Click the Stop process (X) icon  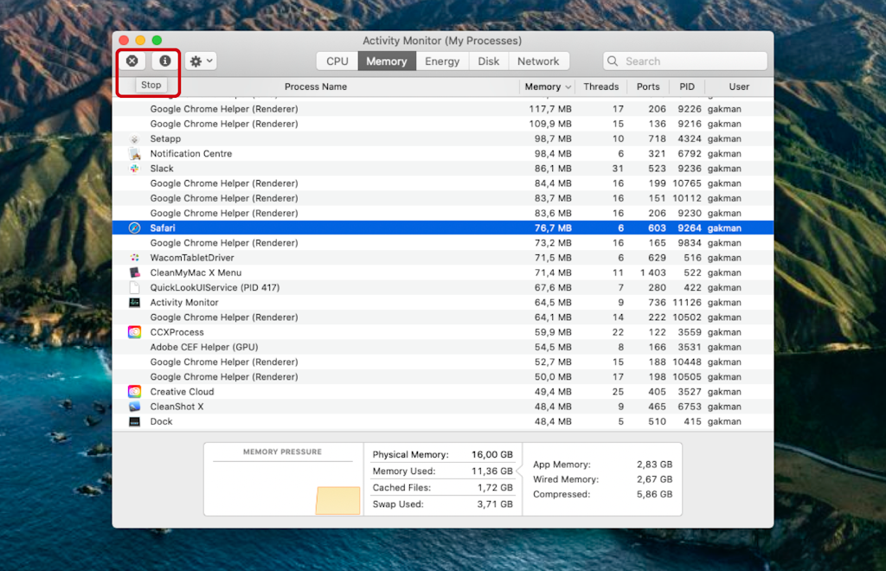pyautogui.click(x=132, y=61)
